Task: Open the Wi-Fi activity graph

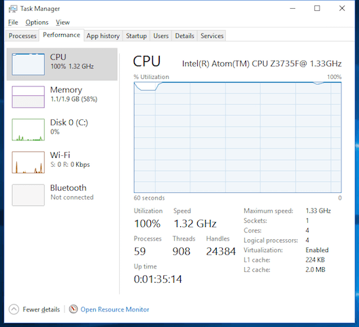Action: coord(28,162)
